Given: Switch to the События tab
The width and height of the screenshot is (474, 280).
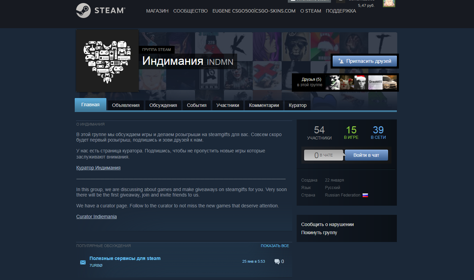Looking at the screenshot, I should [x=197, y=105].
